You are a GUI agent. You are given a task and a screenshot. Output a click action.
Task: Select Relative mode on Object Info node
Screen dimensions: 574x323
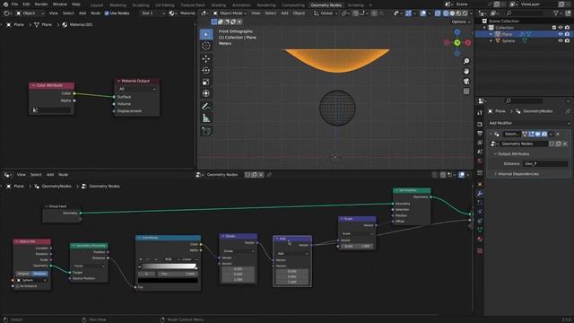point(39,274)
